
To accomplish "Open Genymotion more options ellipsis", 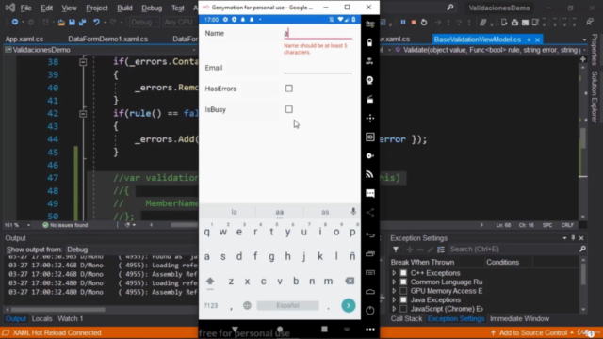I will coord(370,329).
